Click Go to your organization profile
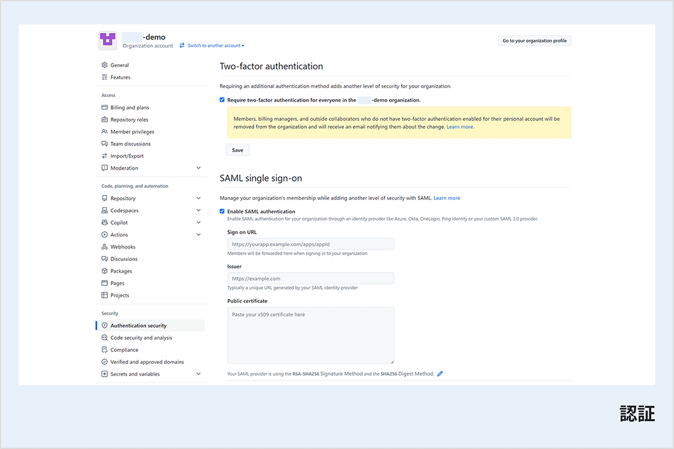 (x=534, y=41)
